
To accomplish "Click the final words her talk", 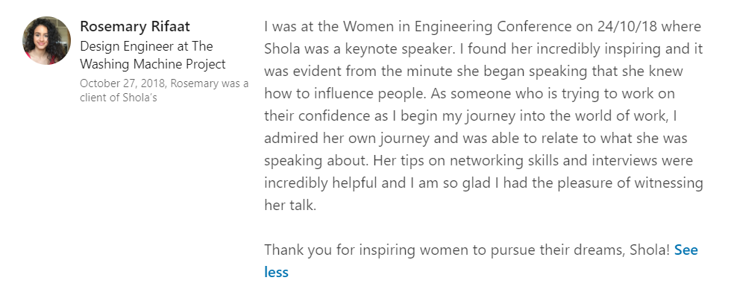I will point(290,205).
